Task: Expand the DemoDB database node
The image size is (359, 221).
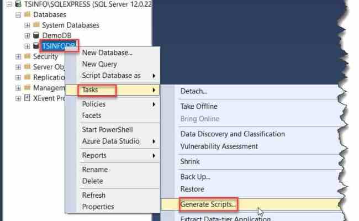Action: [27, 36]
